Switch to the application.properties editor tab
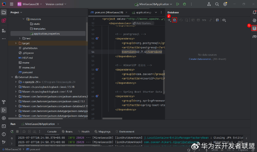This screenshot has width=257, height=152. pos(142,13)
